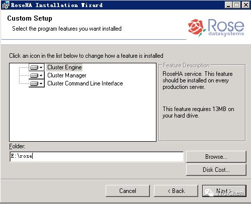Check Disk Cost... requirements
The height and width of the screenshot is (204, 251).
[216, 170]
